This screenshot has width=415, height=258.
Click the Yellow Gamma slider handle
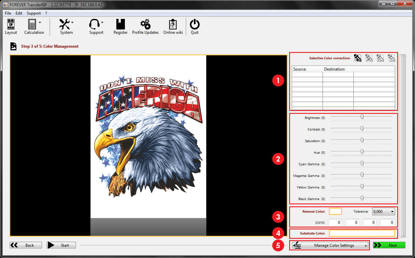coord(362,186)
